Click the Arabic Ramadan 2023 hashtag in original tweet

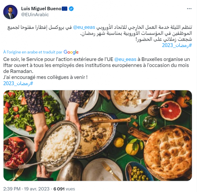pyautogui.click(x=177, y=45)
